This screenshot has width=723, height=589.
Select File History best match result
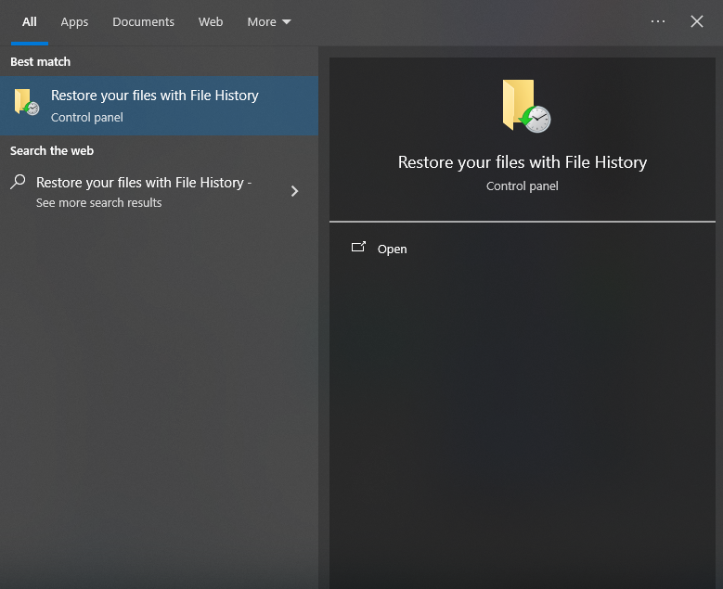click(x=159, y=106)
